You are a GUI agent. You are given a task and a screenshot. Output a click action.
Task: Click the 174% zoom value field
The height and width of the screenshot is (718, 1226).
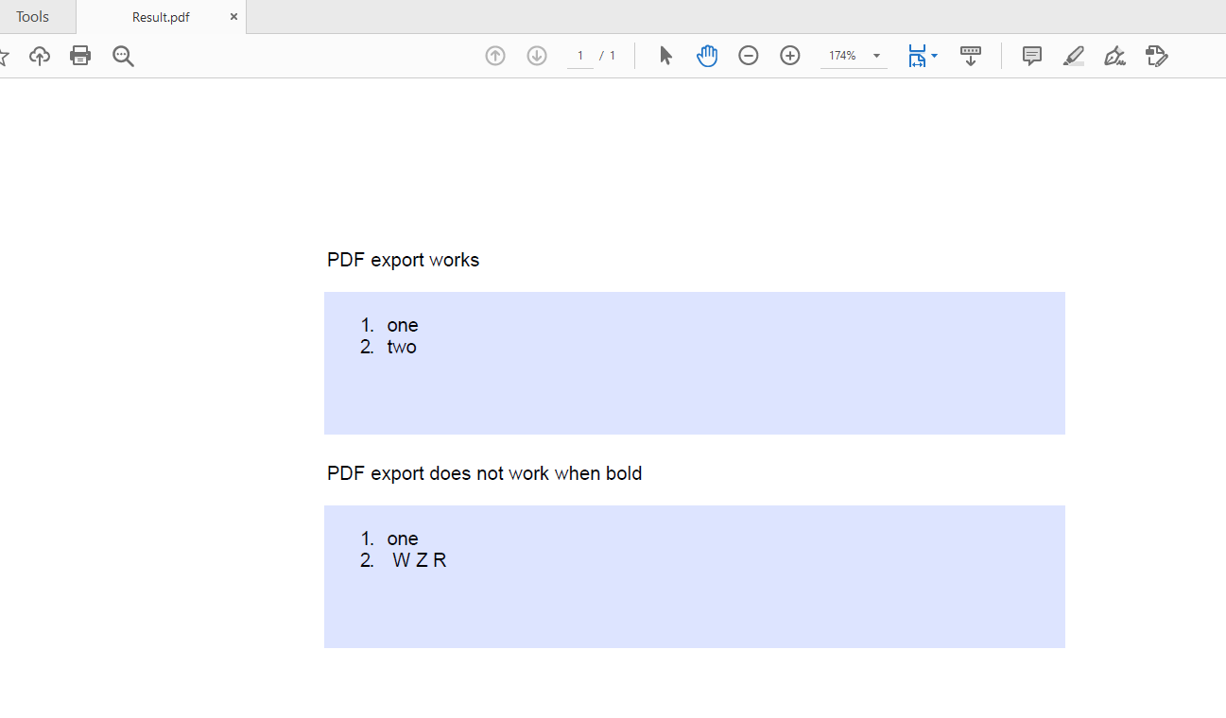[x=842, y=56]
